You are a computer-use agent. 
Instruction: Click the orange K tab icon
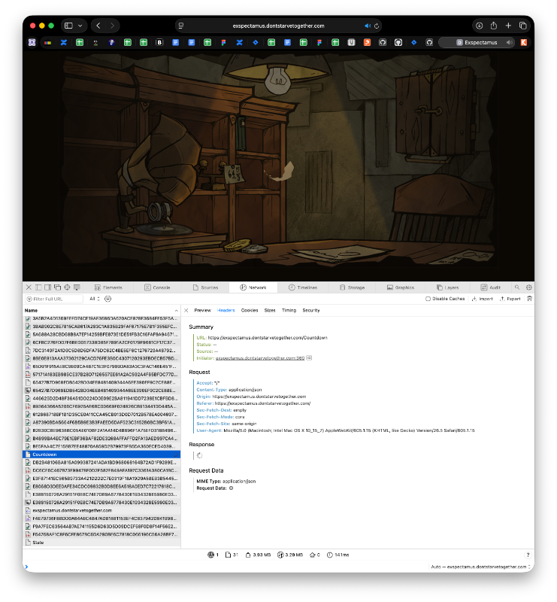(x=524, y=43)
